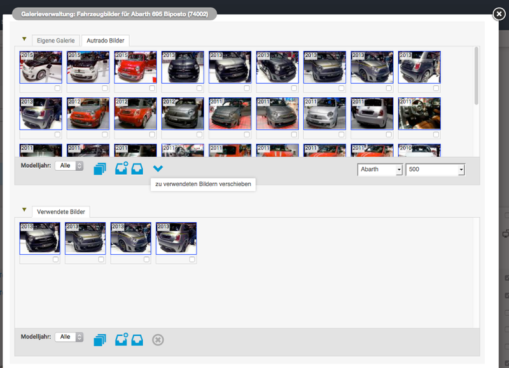509x368 pixels.
Task: Collapse the Verwendete Bilder section triangle
Action: tap(24, 210)
